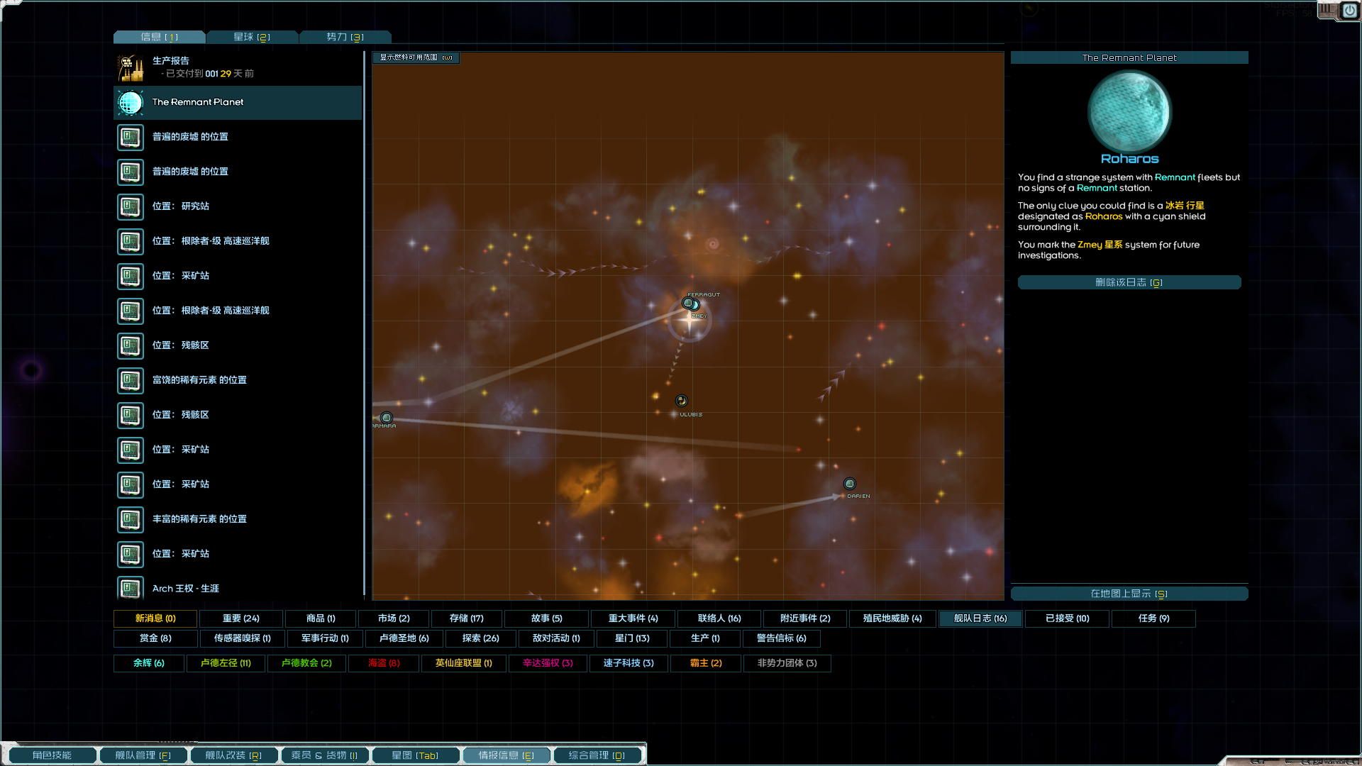This screenshot has width=1362, height=766.
Task: Toggle 显示燃料可用范围 fuel range display
Action: click(x=416, y=57)
